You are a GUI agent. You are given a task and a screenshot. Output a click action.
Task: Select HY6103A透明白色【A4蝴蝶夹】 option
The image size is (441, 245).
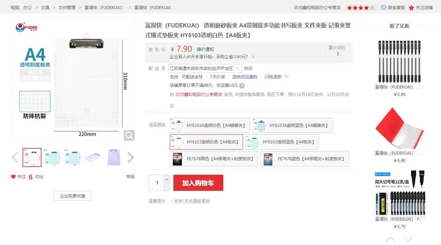210,126
